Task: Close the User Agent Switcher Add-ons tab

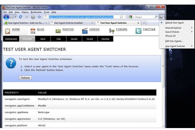Action: tap(46, 23)
